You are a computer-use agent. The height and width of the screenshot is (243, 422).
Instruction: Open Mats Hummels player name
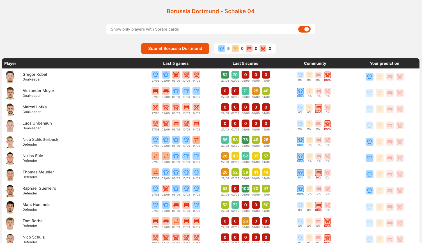pyautogui.click(x=36, y=205)
